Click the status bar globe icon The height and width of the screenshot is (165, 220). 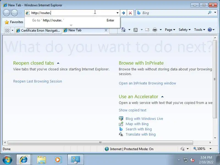pos(107,149)
